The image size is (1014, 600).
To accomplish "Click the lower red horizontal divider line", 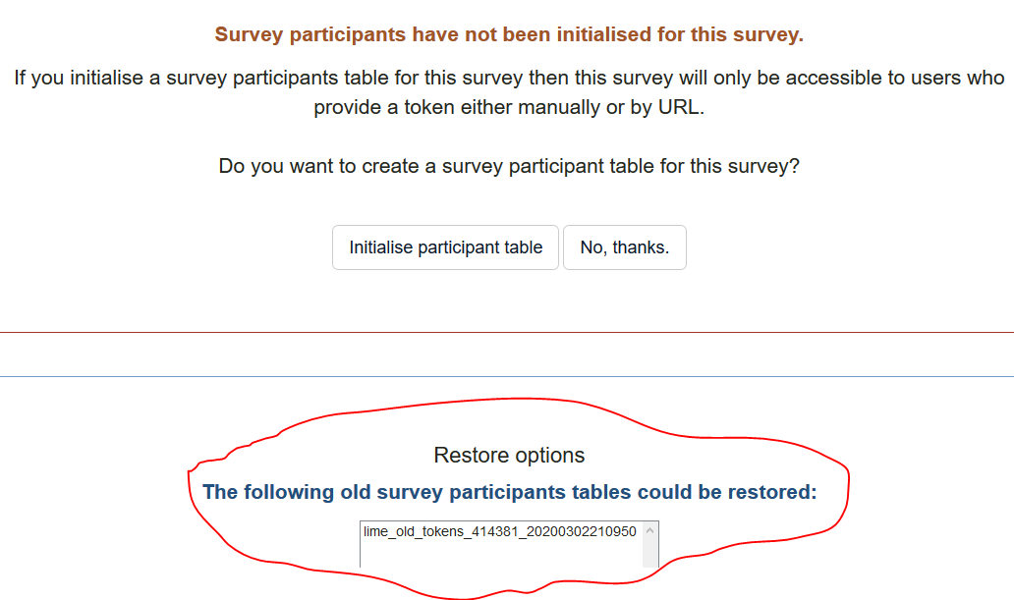I will (x=507, y=376).
